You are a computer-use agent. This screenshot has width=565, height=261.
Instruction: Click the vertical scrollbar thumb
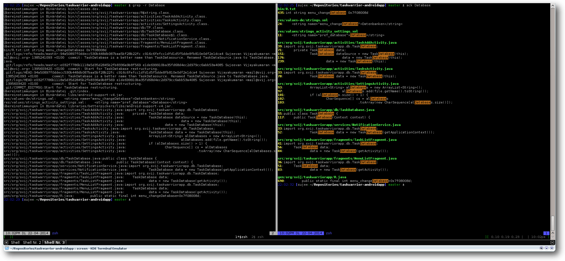(x=553, y=223)
